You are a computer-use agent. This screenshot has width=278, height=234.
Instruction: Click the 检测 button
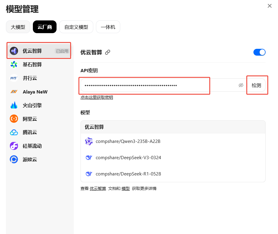click(x=256, y=85)
